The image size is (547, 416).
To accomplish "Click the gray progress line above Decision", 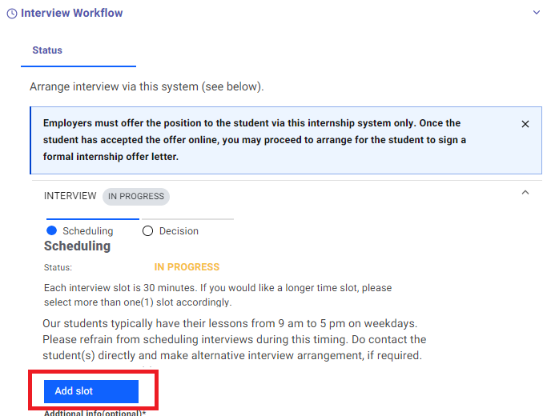I will [x=187, y=219].
